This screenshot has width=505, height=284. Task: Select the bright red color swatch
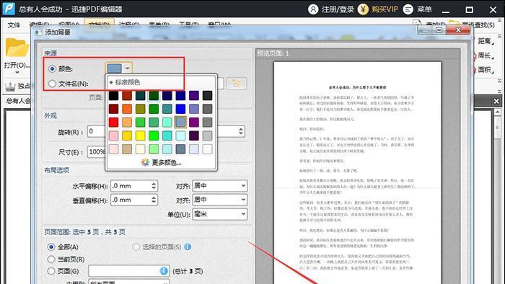(114, 123)
